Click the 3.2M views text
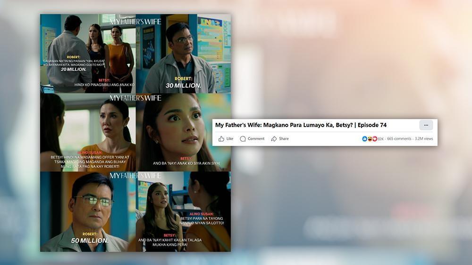This screenshot has width=472, height=265. (424, 139)
